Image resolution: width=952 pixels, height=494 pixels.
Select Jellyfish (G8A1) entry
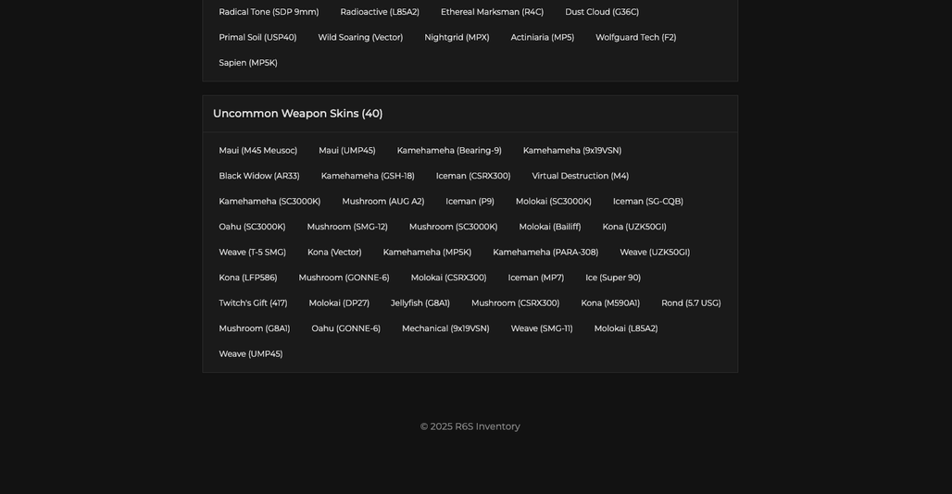pos(420,303)
